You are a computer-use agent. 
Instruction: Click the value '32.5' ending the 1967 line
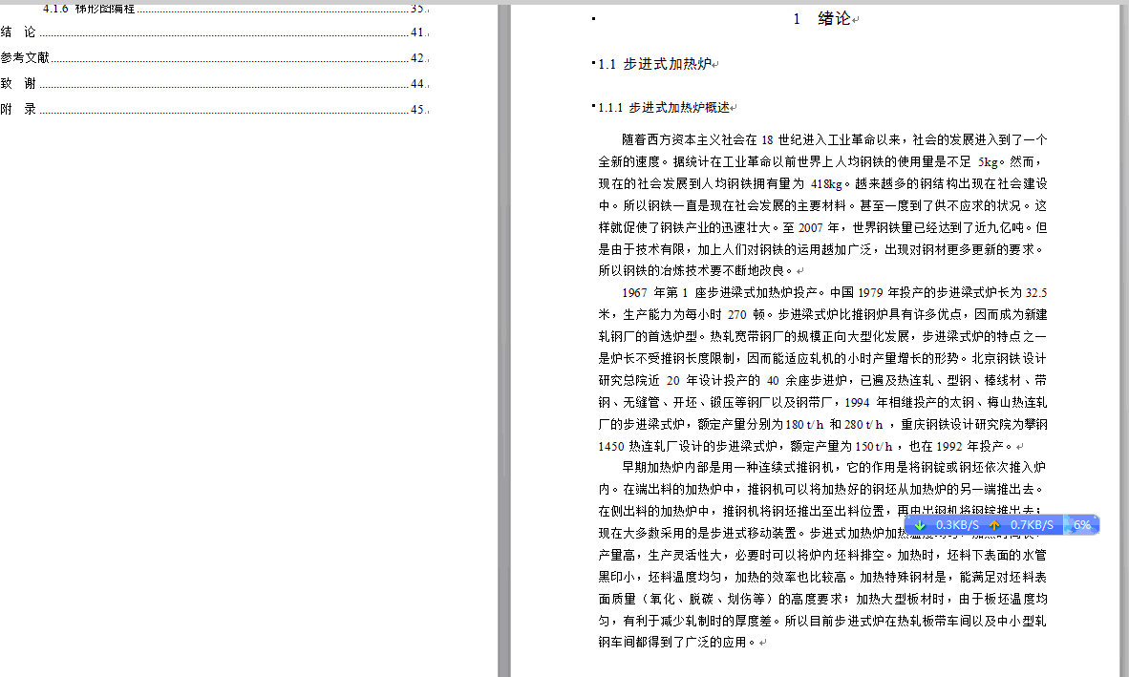1036,293
